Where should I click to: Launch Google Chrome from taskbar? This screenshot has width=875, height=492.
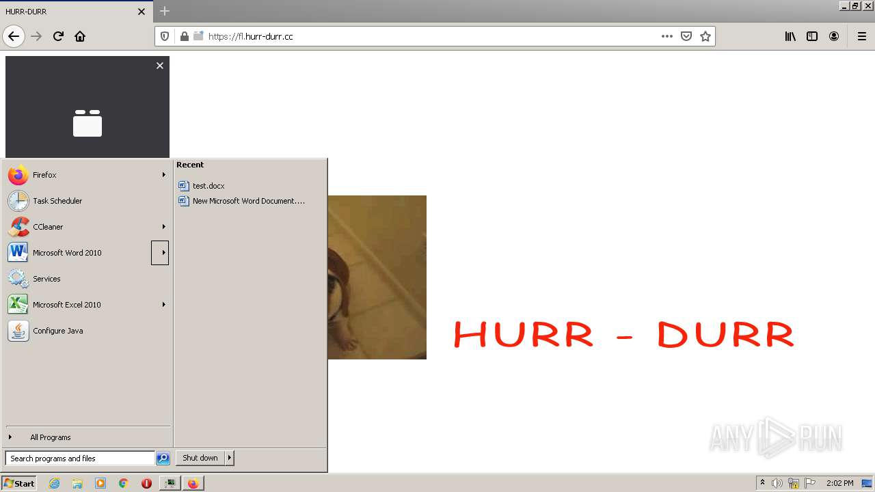click(124, 483)
